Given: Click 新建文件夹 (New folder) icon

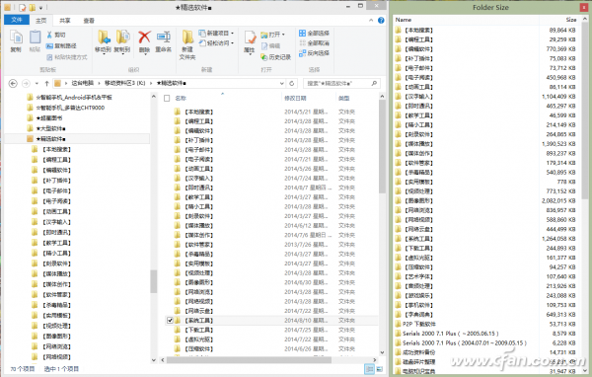Looking at the screenshot, I should click(x=187, y=38).
